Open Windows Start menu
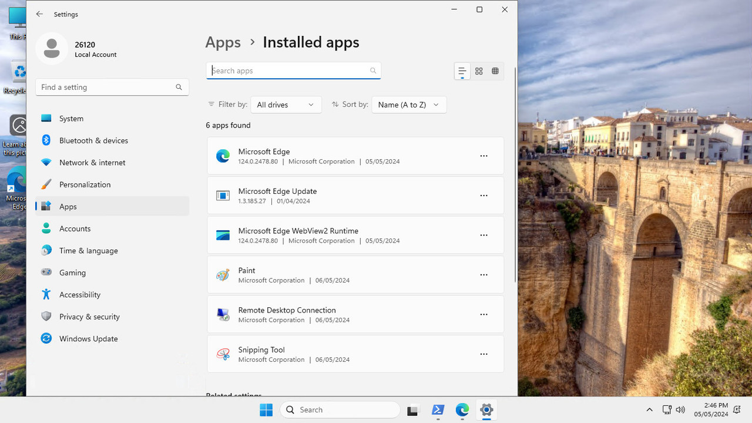This screenshot has width=752, height=423. pos(266,410)
